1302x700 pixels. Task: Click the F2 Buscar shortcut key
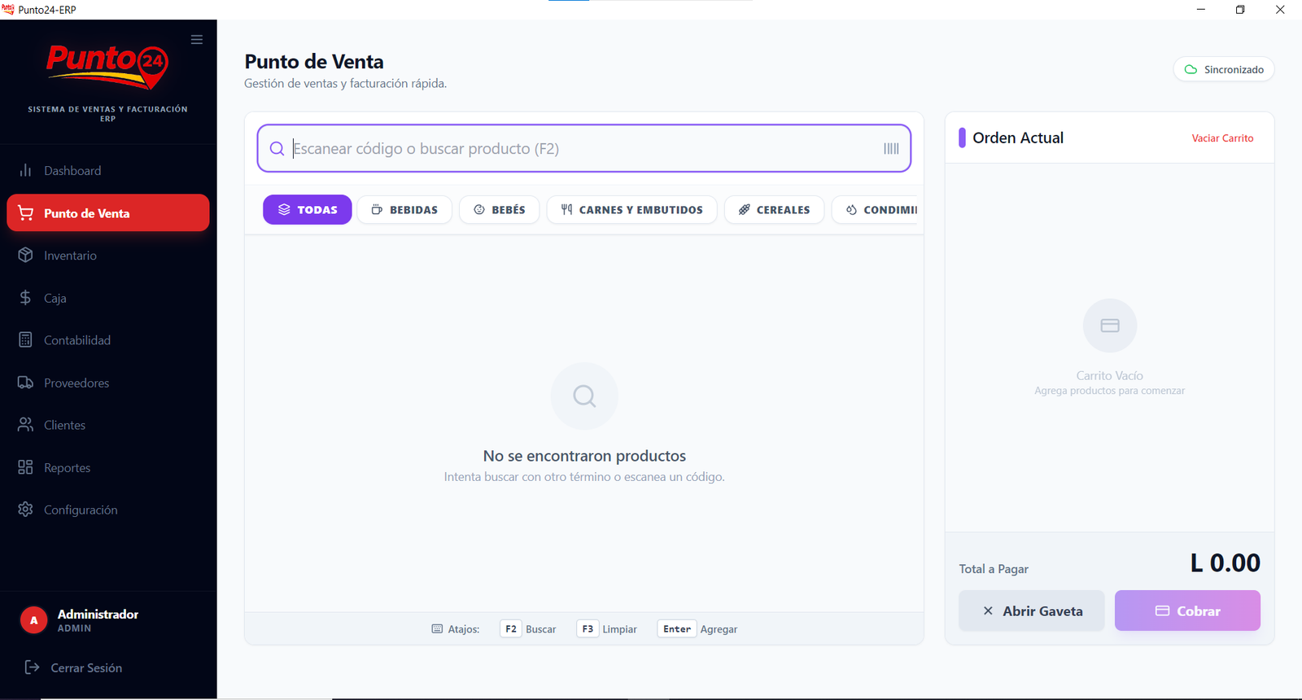coord(511,629)
